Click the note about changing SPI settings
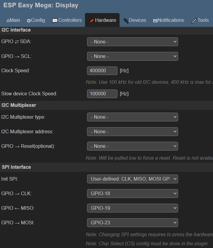The image size is (213, 248). [x=149, y=234]
